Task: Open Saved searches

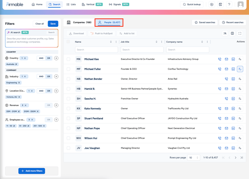Action: 205,23
